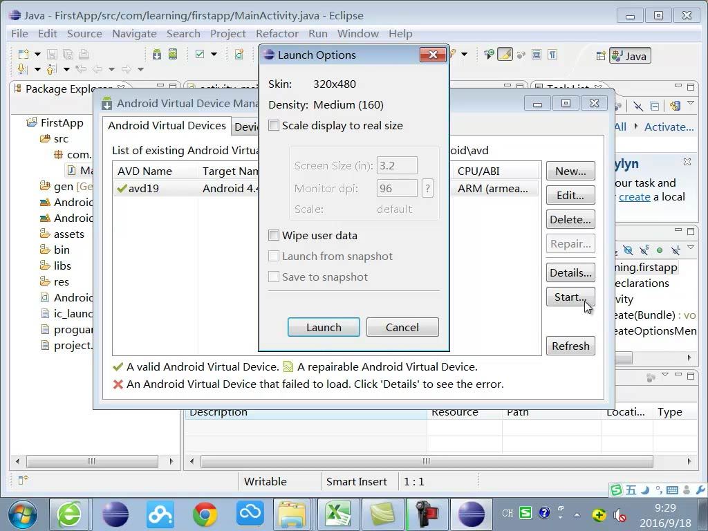Click Edit... in AVD Manager
Viewport: 708px width, 531px height.
[x=570, y=196]
